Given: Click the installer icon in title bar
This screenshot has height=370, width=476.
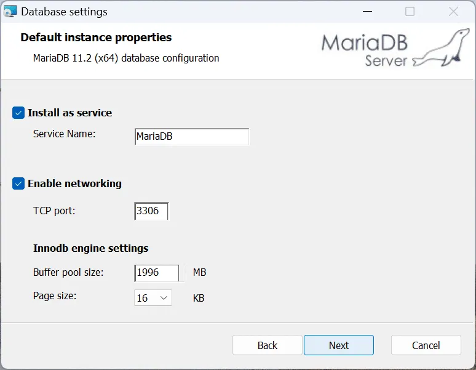Looking at the screenshot, I should tap(10, 12).
